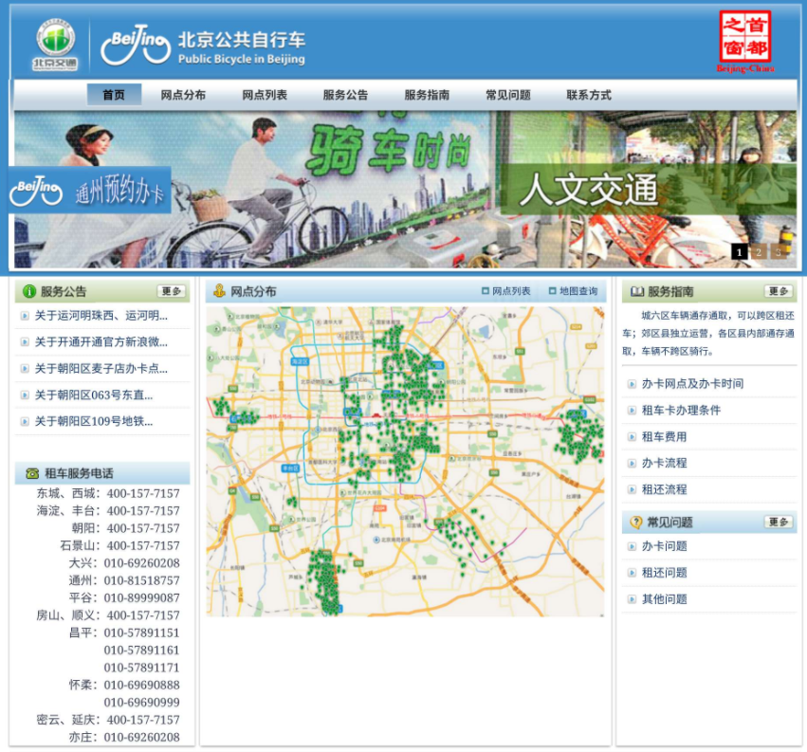Click the bullet icon beside 其他问题

(632, 599)
